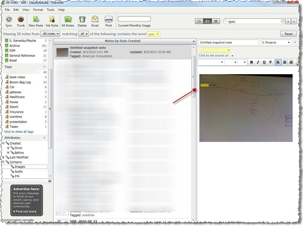Switch to list view layout icon
The width and height of the screenshot is (303, 226).
point(199,21)
